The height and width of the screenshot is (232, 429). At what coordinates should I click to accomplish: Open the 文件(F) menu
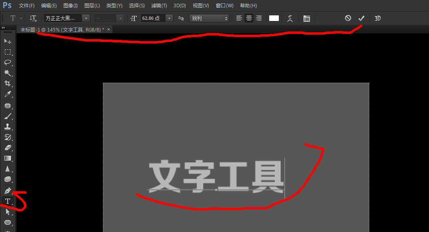click(x=27, y=6)
